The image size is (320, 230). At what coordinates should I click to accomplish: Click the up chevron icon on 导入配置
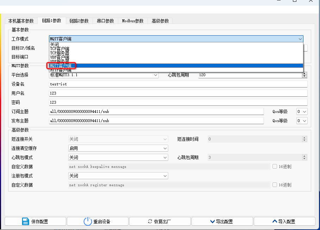[274, 221]
